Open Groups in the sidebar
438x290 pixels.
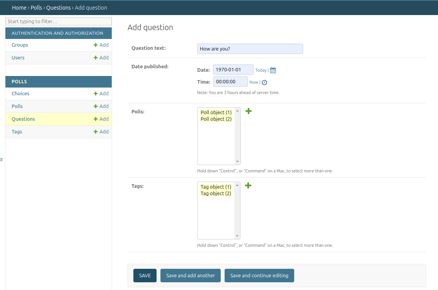click(x=20, y=45)
